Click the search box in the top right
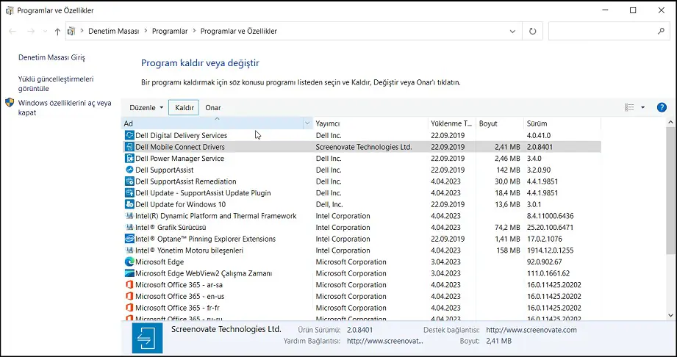 point(603,32)
